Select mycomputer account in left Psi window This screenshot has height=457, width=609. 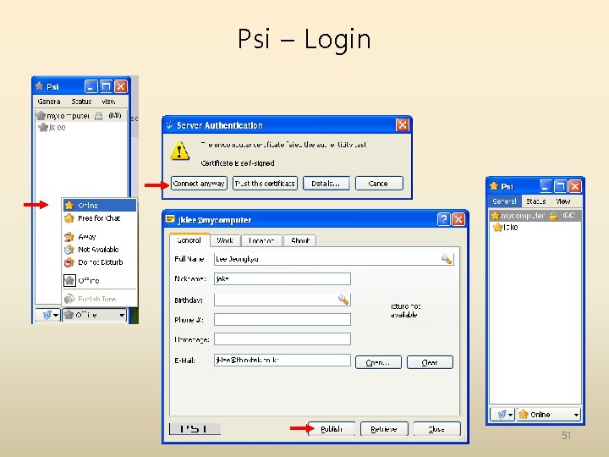[x=81, y=116]
